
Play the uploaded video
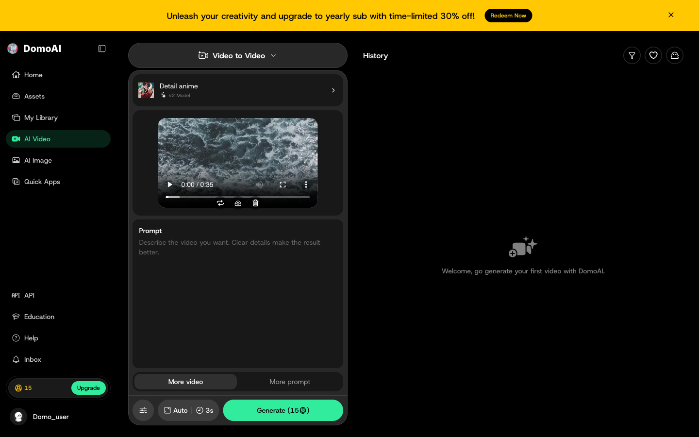(x=170, y=185)
